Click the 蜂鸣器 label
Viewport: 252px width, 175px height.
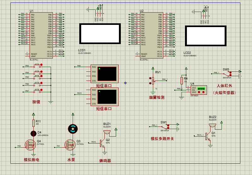105,161
